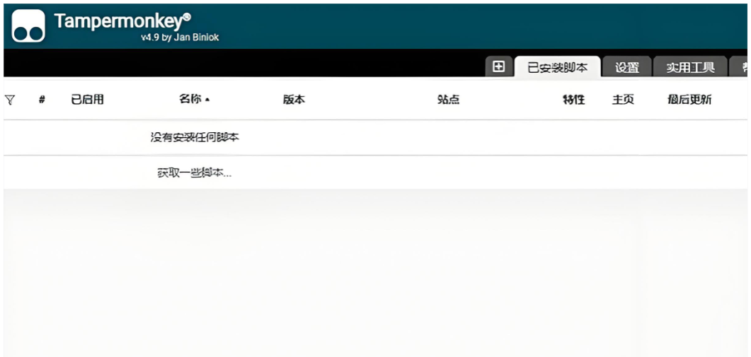Click the 获取一些脚本... link
The width and height of the screenshot is (751, 357).
[x=194, y=172]
